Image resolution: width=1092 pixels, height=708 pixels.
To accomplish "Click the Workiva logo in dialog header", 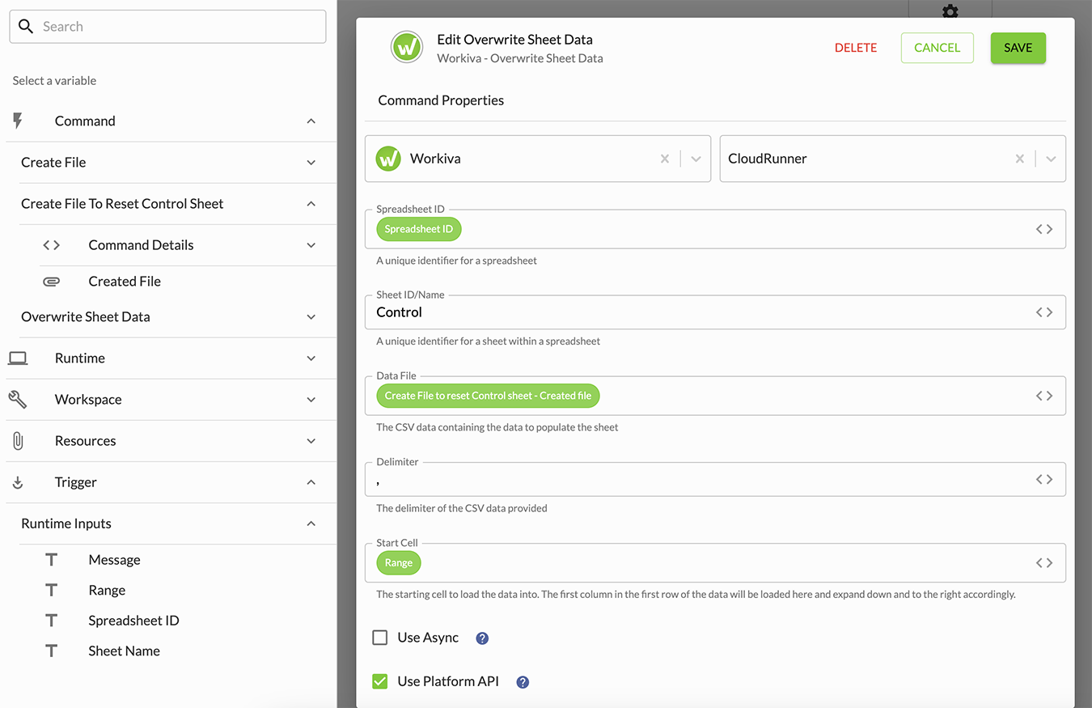I will pyautogui.click(x=407, y=47).
